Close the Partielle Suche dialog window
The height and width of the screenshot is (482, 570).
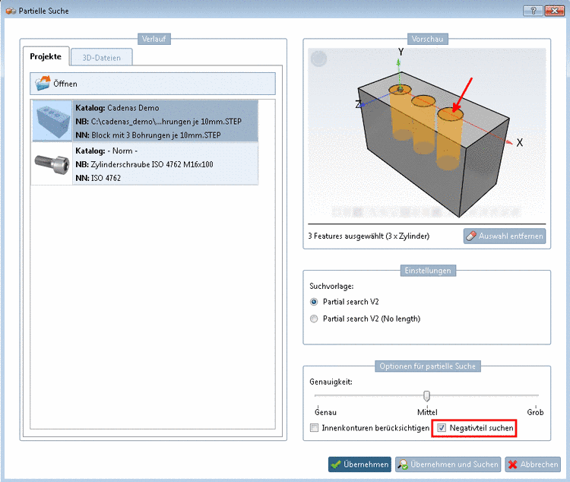(x=553, y=9)
